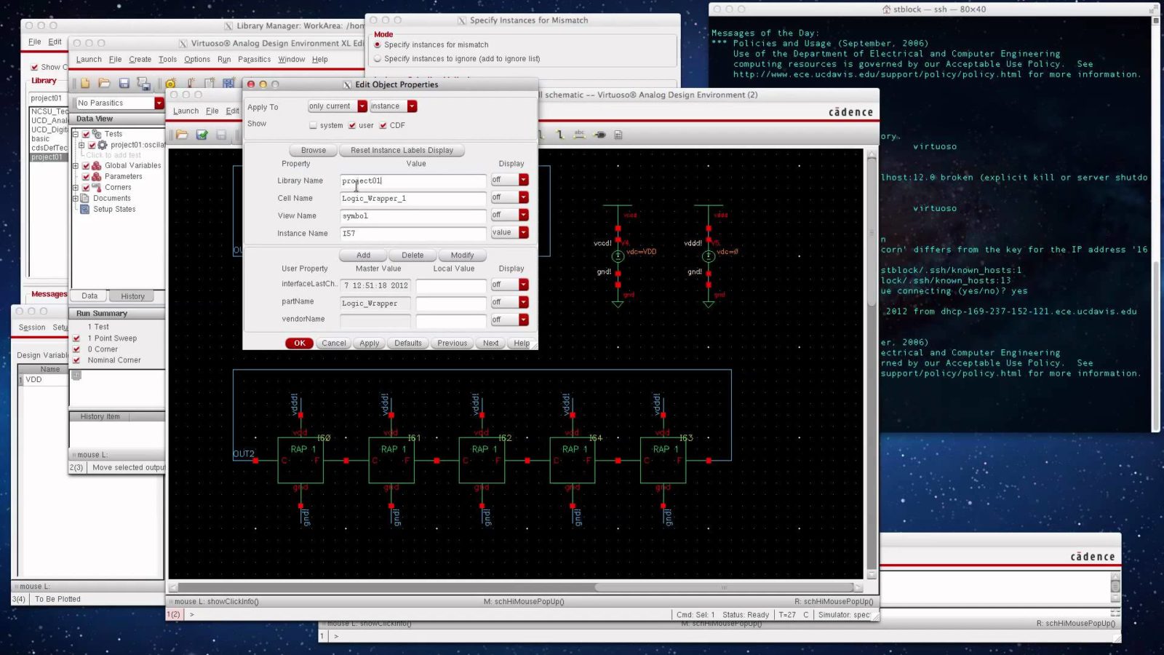Select 'Specify instances to ignore' radio option
This screenshot has height=655, width=1164.
(x=378, y=59)
